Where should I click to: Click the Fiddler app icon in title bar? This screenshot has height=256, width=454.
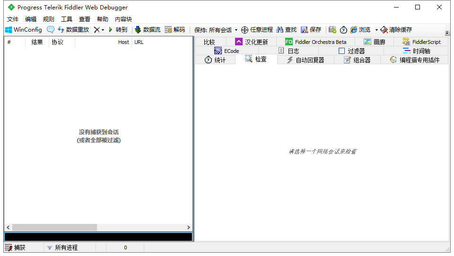(x=11, y=7)
